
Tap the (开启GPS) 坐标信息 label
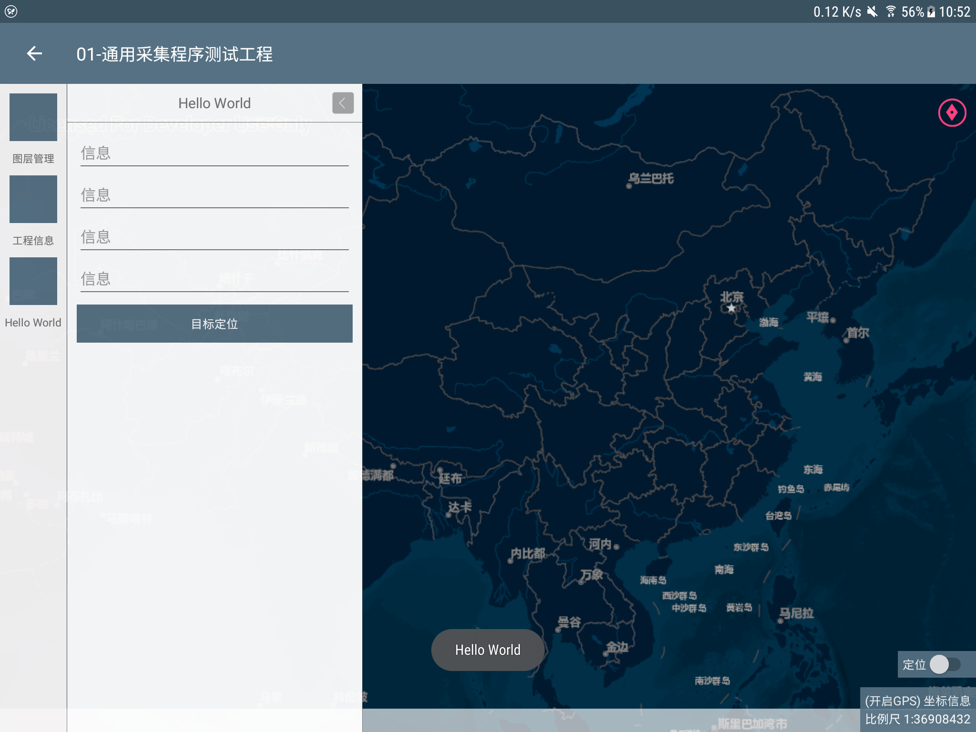click(917, 701)
